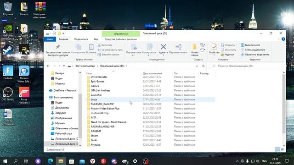The height and width of the screenshot is (165, 294).
Task: Open Drive Tools (Средства работы с дисками) tab
Action: (x=121, y=39)
